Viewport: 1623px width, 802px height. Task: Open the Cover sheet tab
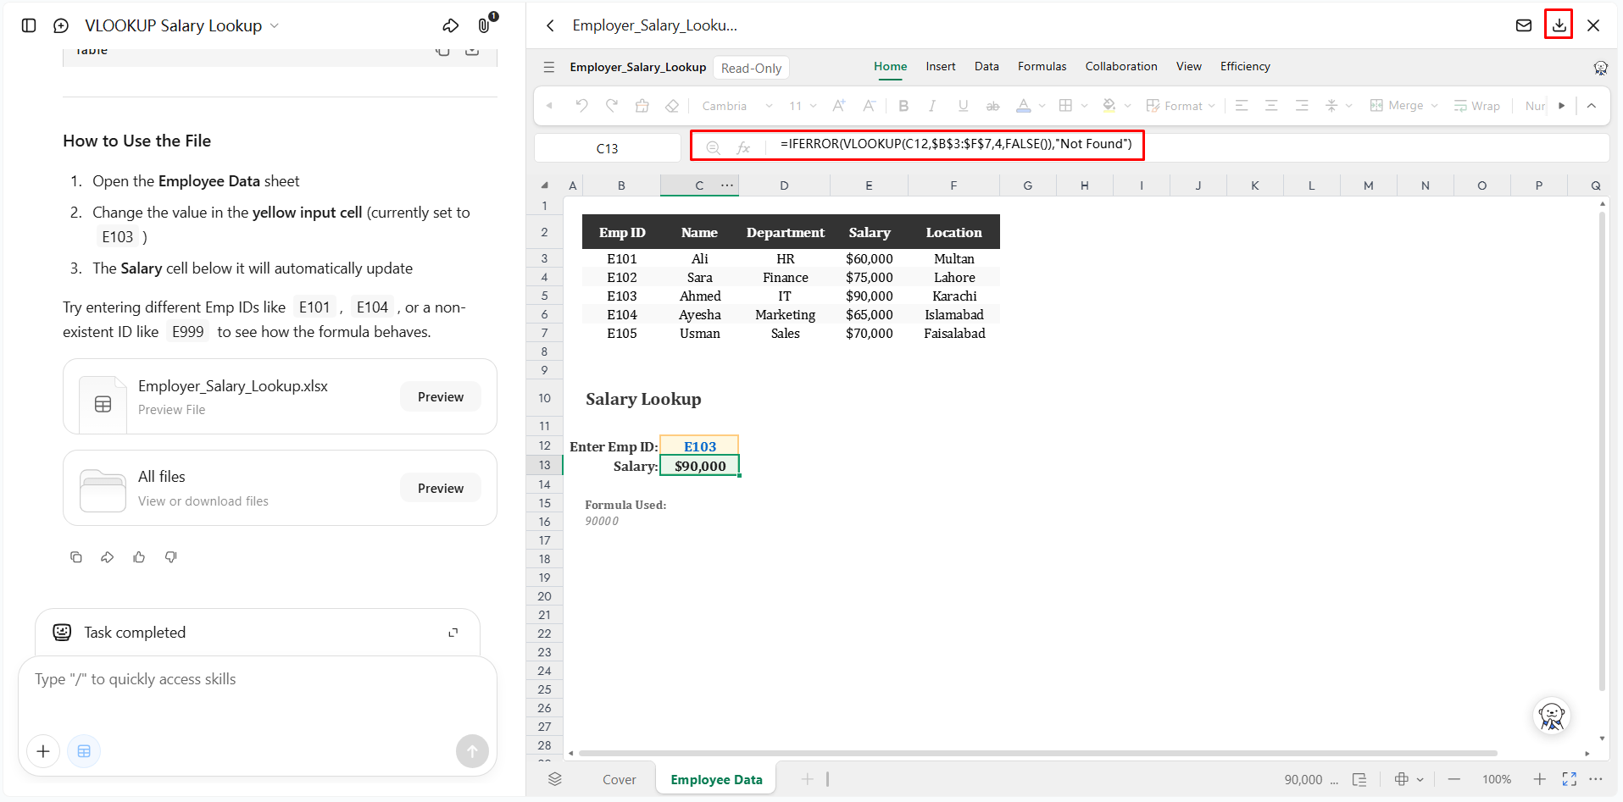pyautogui.click(x=620, y=780)
